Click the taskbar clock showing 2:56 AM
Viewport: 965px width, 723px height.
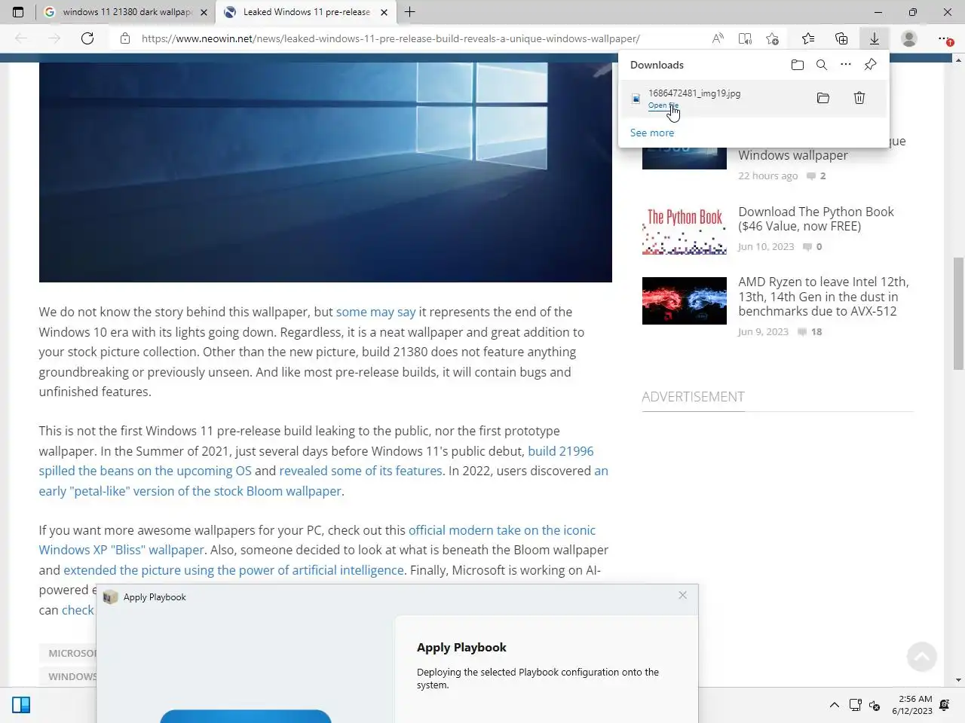912,705
